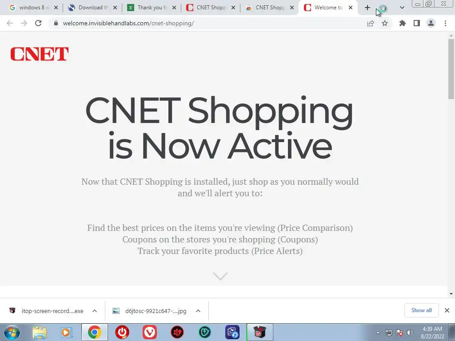
Task: Open network tray icon
Action: [x=388, y=333]
